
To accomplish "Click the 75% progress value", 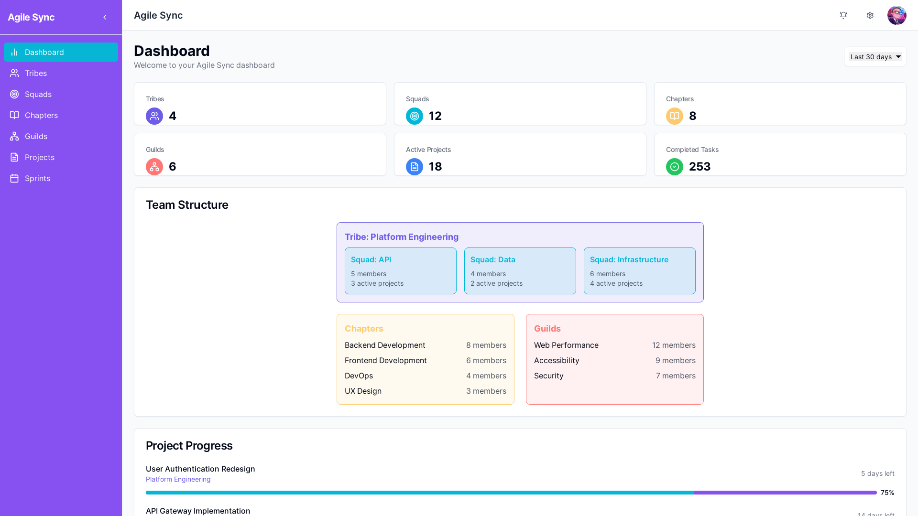I will 887,493.
